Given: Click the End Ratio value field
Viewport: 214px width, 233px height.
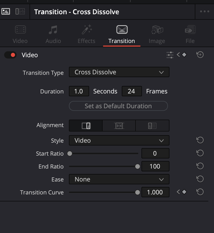Looking at the screenshot, I should pyautogui.click(x=155, y=166).
